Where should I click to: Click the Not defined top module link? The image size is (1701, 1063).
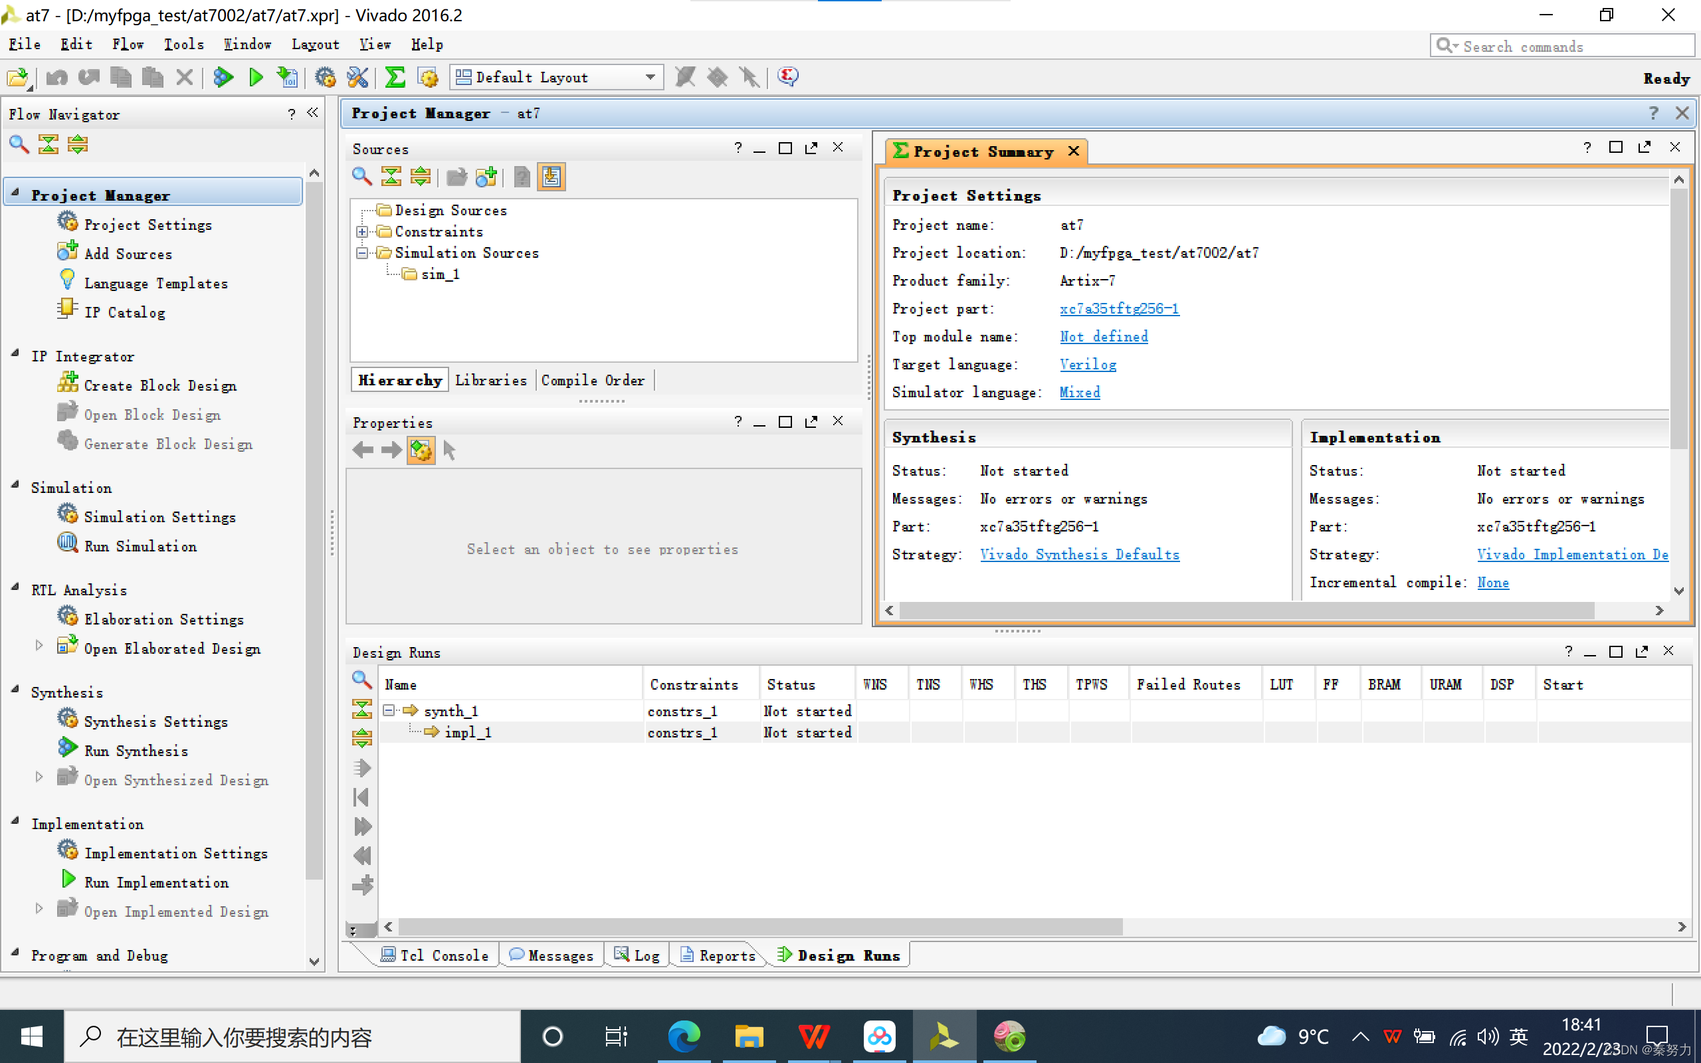1102,337
